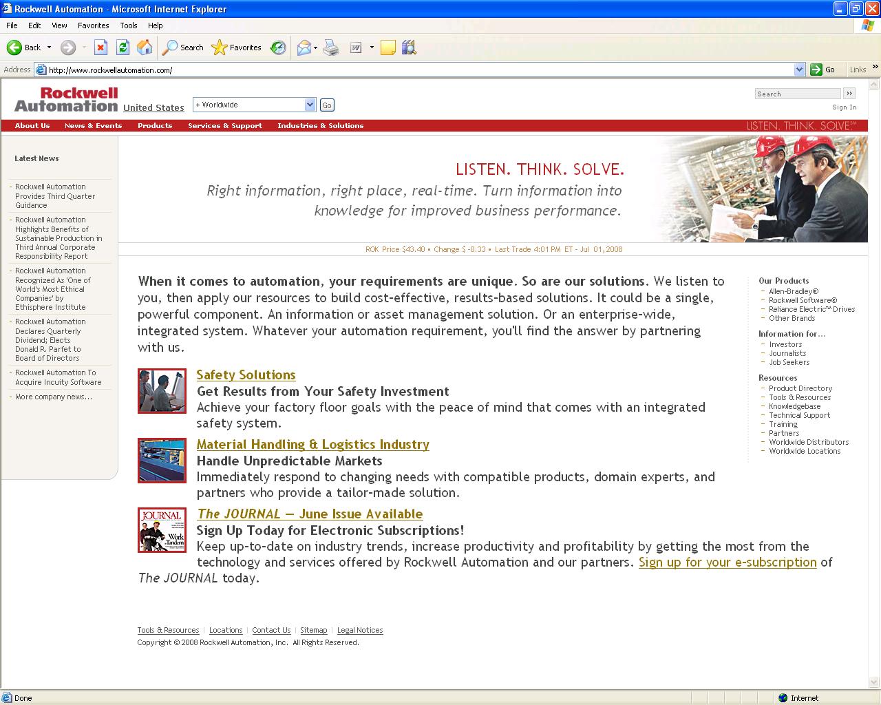
Task: Click the Mail envelope icon
Action: point(304,48)
